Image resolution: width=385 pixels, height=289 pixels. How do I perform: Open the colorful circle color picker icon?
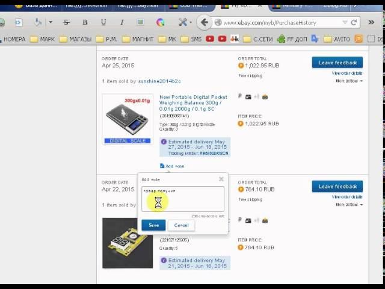(x=160, y=23)
